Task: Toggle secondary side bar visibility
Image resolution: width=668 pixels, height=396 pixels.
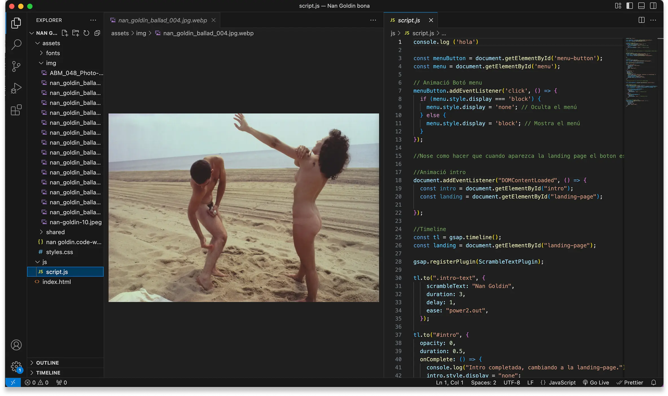Action: 653,6
